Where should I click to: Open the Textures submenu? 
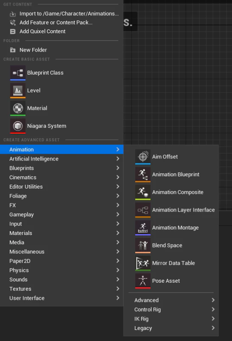[x=62, y=289]
